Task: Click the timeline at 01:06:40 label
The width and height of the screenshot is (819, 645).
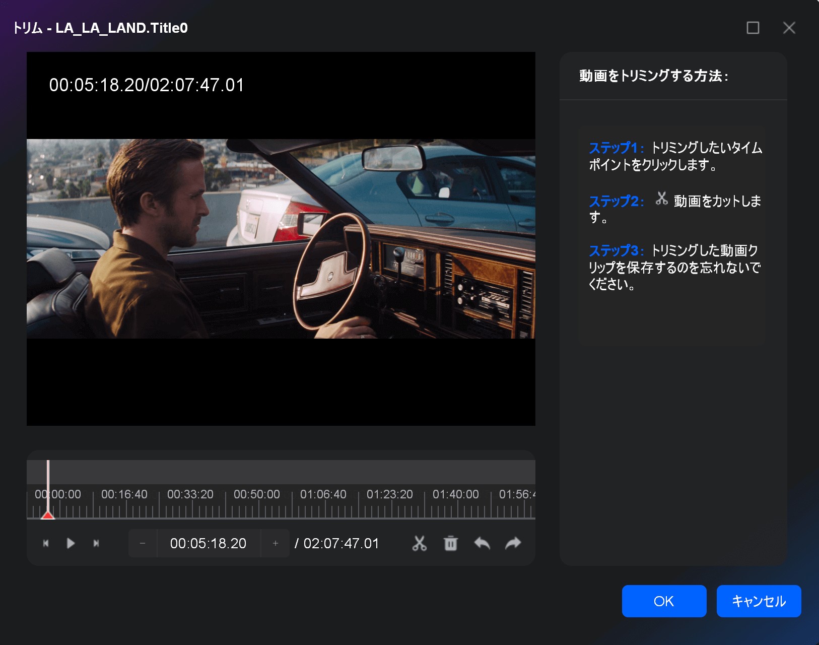Action: click(x=323, y=494)
